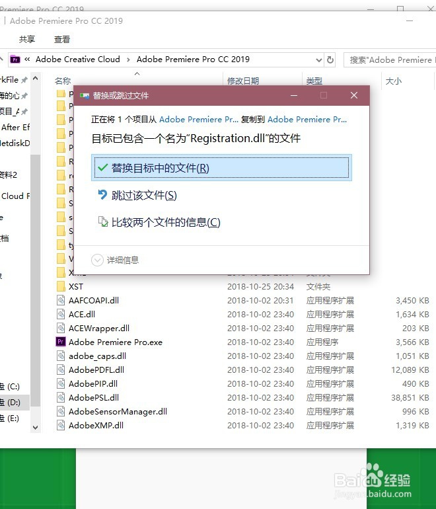Screen dimensions: 436x509
Task: Sort by 类型 column header
Action: pos(314,81)
